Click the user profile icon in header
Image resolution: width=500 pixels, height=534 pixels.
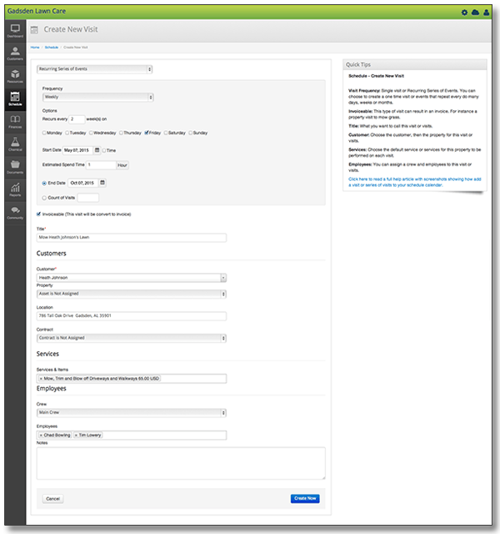pyautogui.click(x=487, y=13)
